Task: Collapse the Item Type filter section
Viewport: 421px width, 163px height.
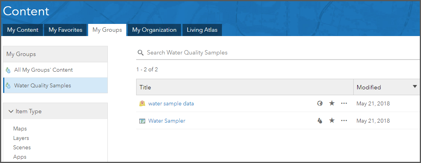Action: pos(11,112)
